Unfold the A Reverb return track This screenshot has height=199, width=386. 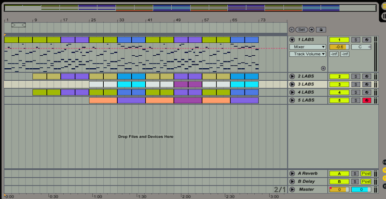click(x=292, y=174)
